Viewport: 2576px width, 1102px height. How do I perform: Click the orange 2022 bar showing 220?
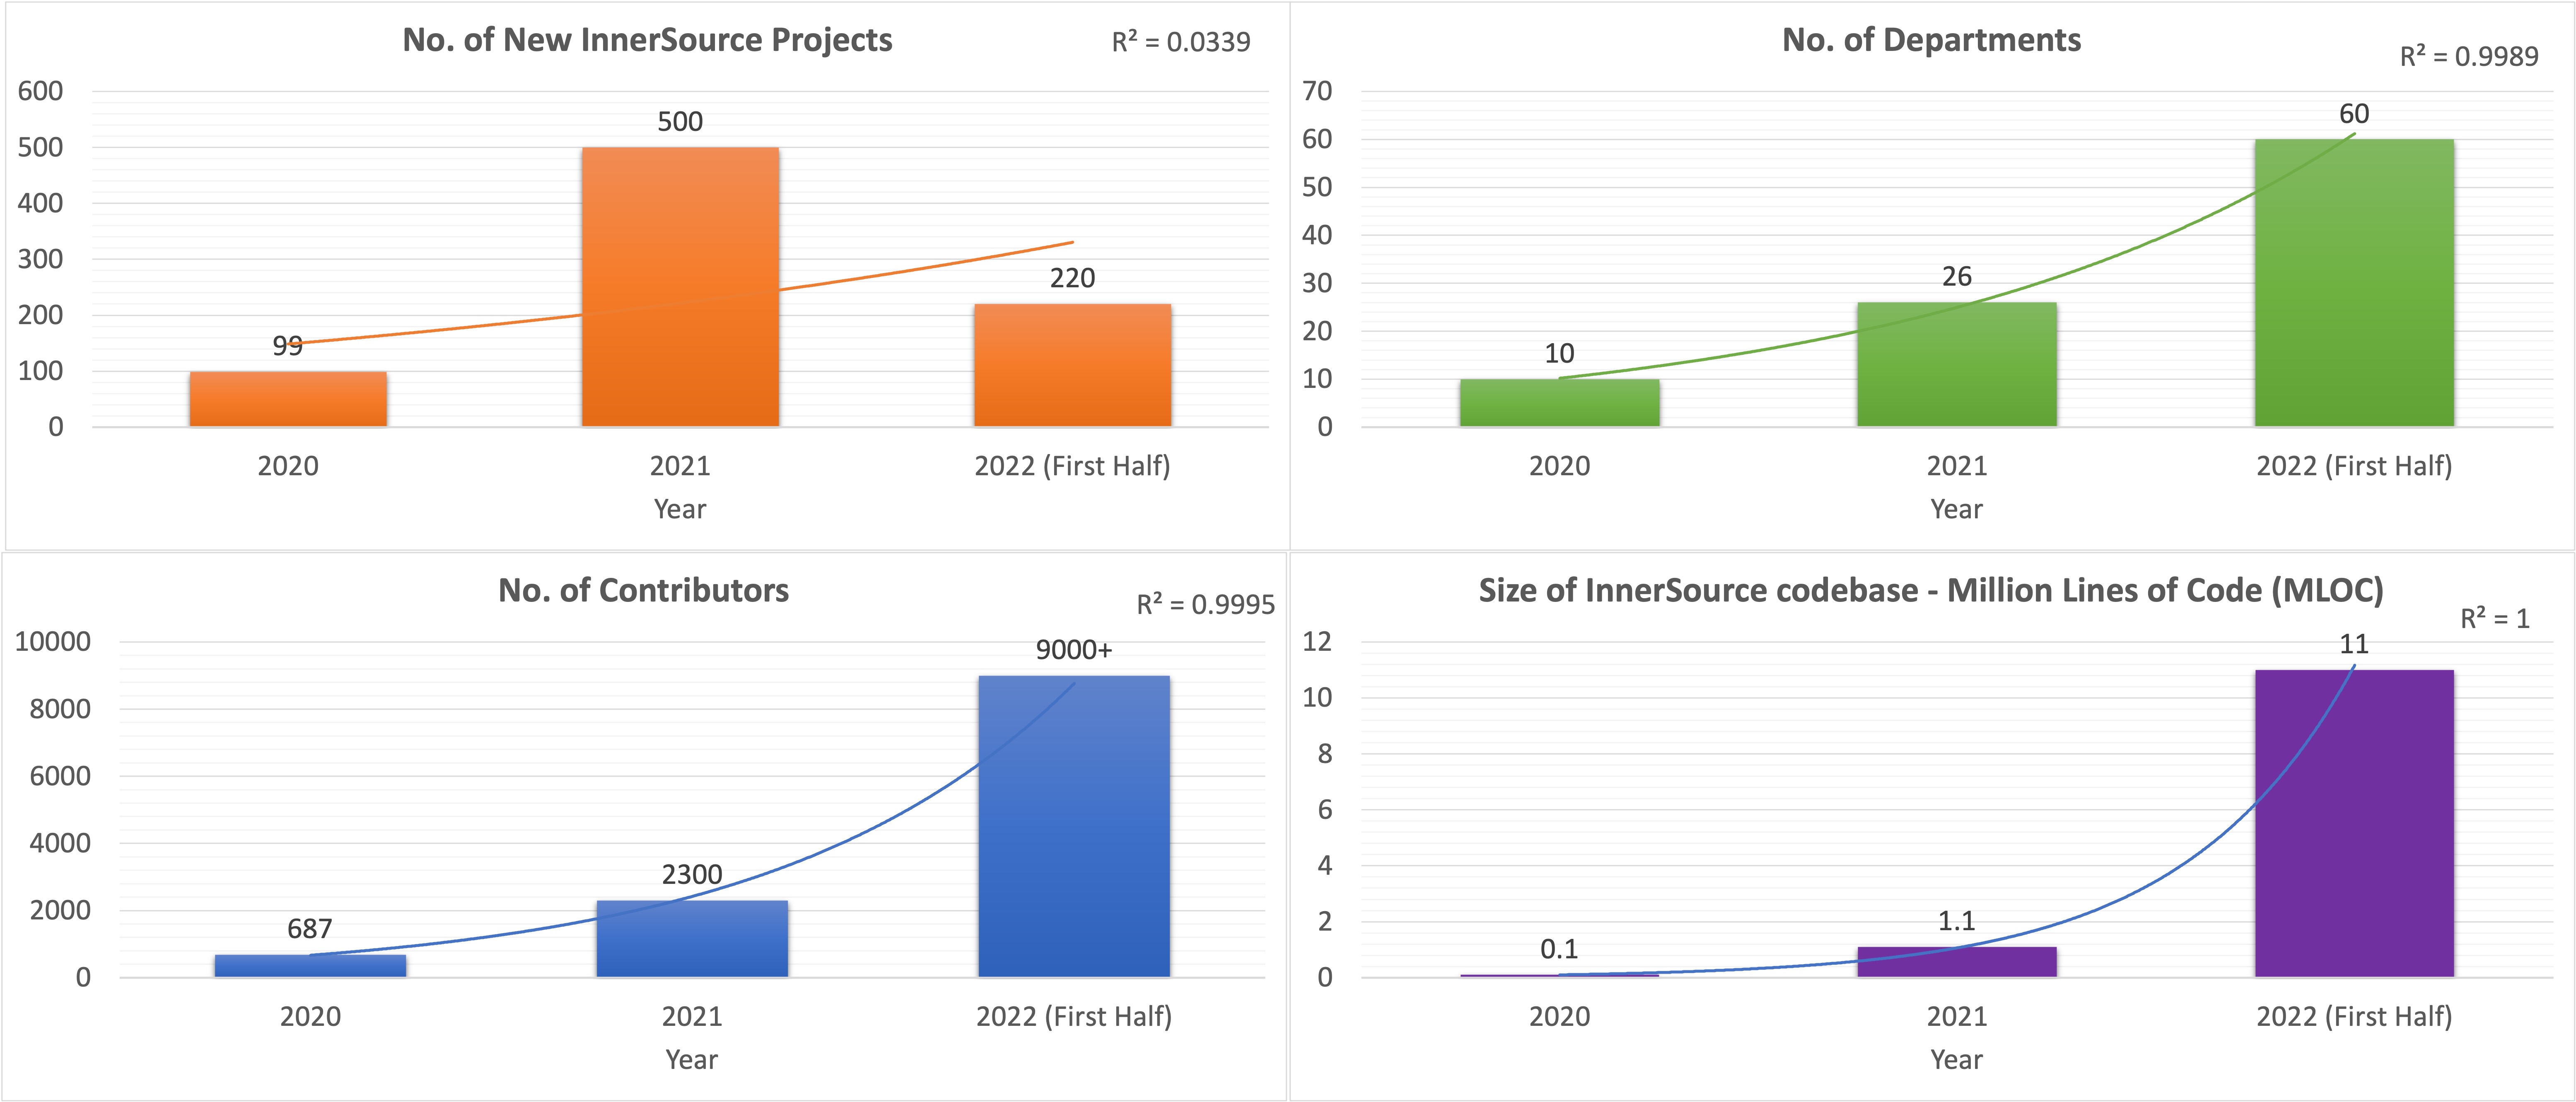(x=1072, y=366)
